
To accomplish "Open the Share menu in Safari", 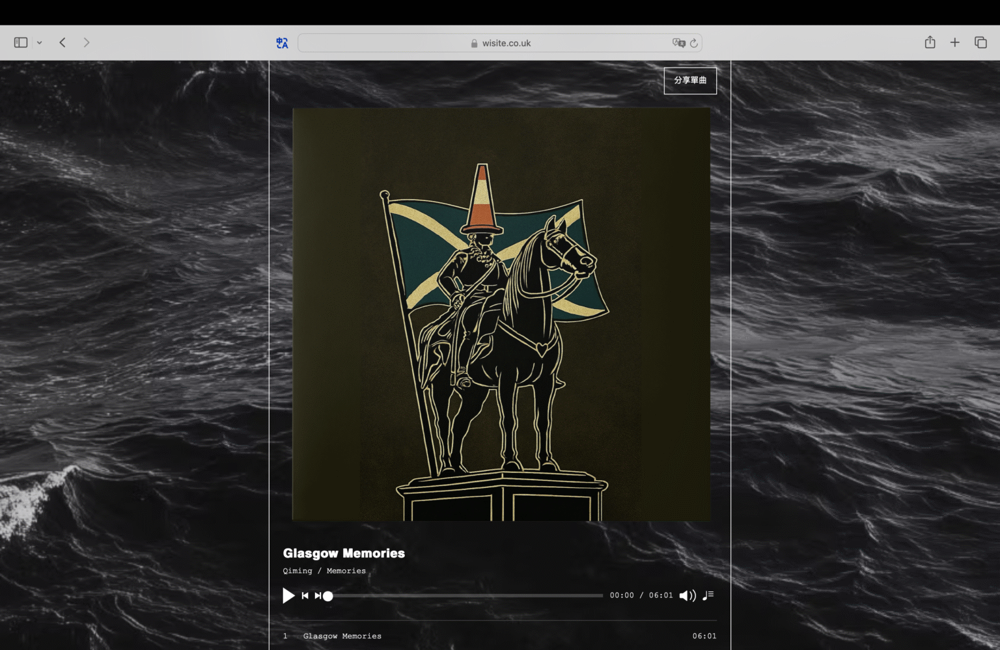I will (930, 42).
